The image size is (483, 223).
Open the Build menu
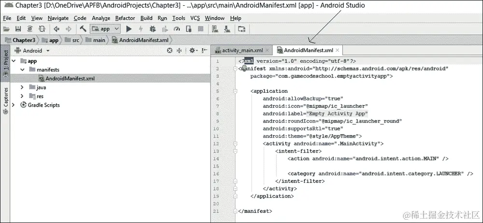(x=146, y=18)
